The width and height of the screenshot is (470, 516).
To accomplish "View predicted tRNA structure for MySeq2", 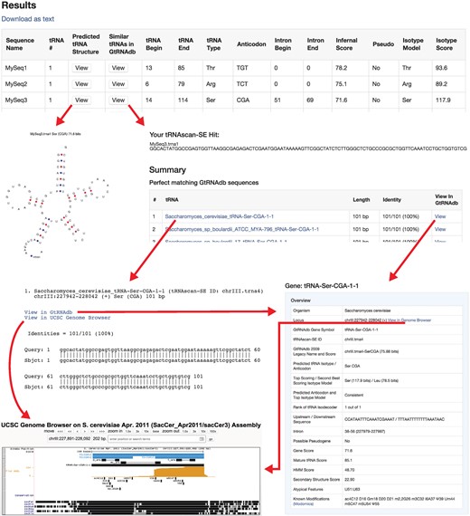I will 81,84.
